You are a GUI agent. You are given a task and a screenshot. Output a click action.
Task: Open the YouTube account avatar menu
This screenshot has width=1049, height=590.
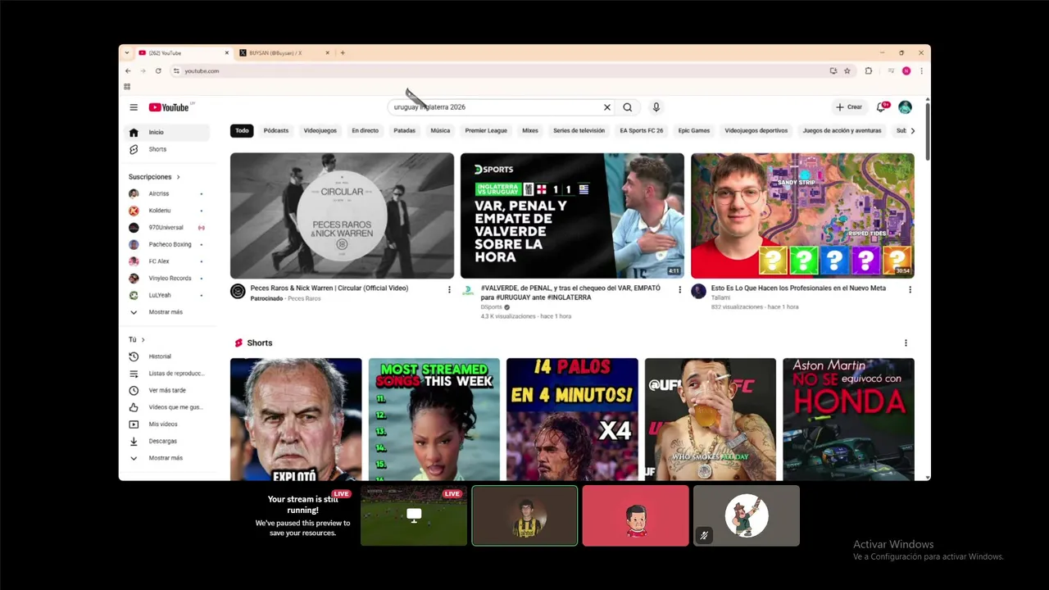[x=905, y=107]
